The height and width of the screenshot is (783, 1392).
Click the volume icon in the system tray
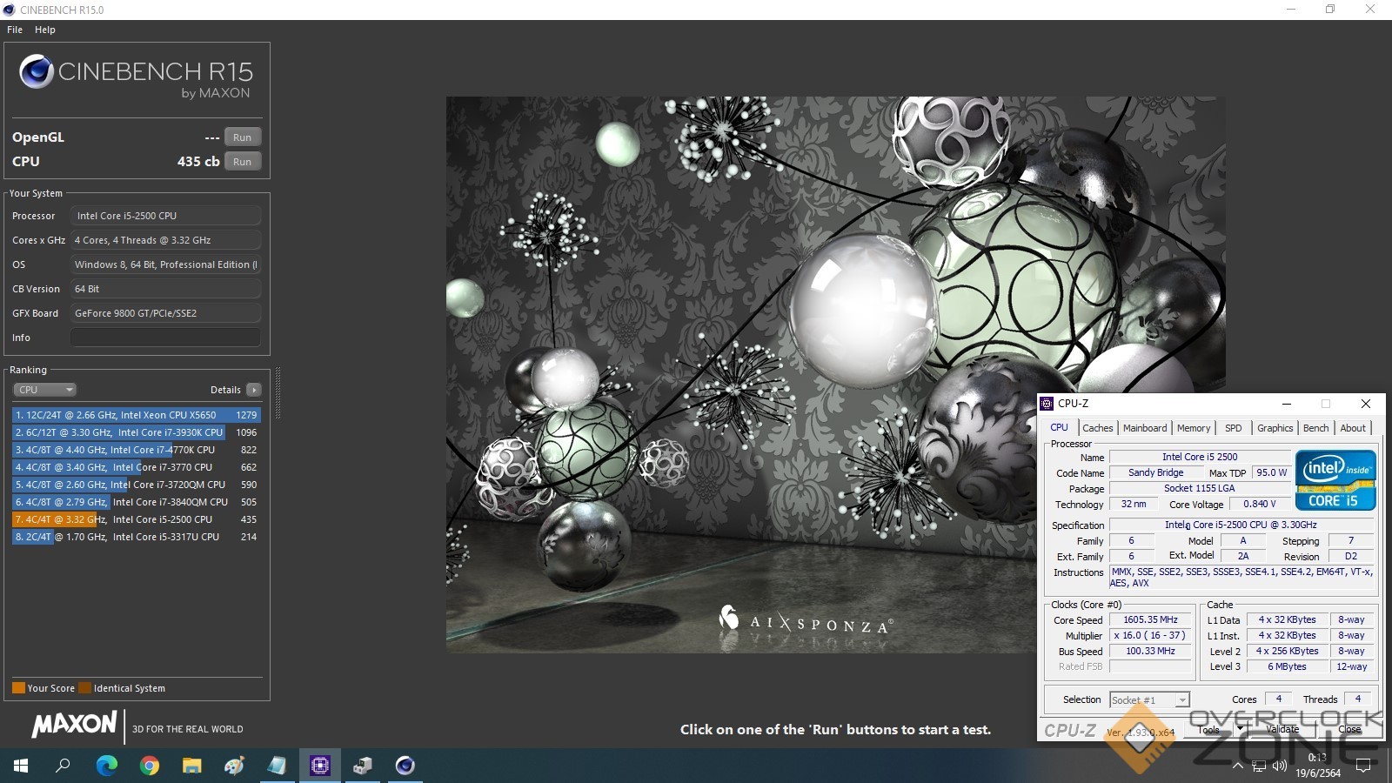click(x=1279, y=766)
